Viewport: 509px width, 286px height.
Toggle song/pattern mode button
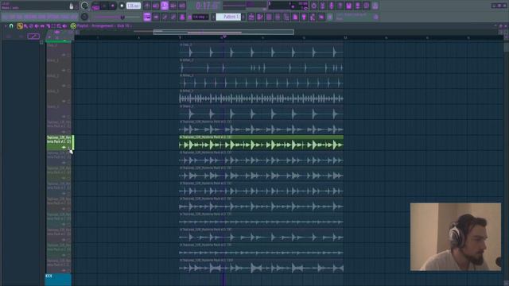95,6
